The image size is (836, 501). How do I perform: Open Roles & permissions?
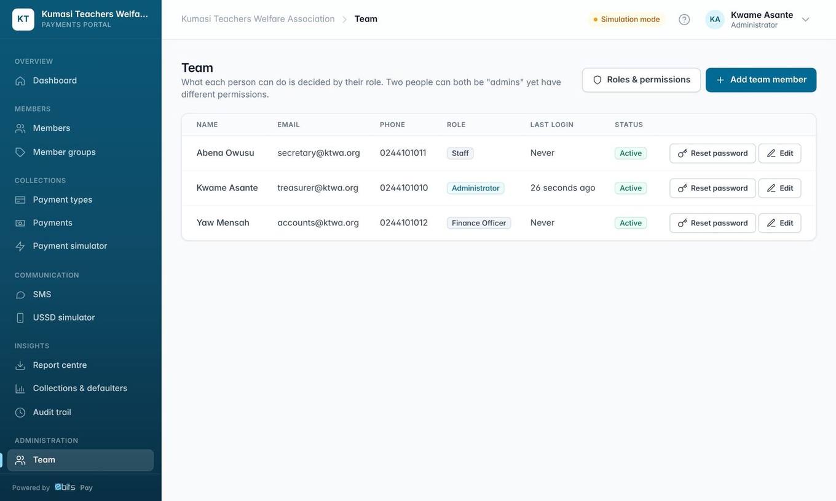point(641,80)
